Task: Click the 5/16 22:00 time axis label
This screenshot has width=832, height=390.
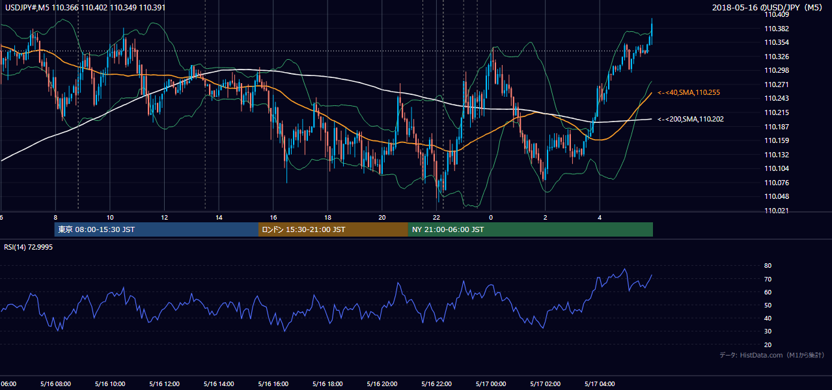Action: (436, 384)
